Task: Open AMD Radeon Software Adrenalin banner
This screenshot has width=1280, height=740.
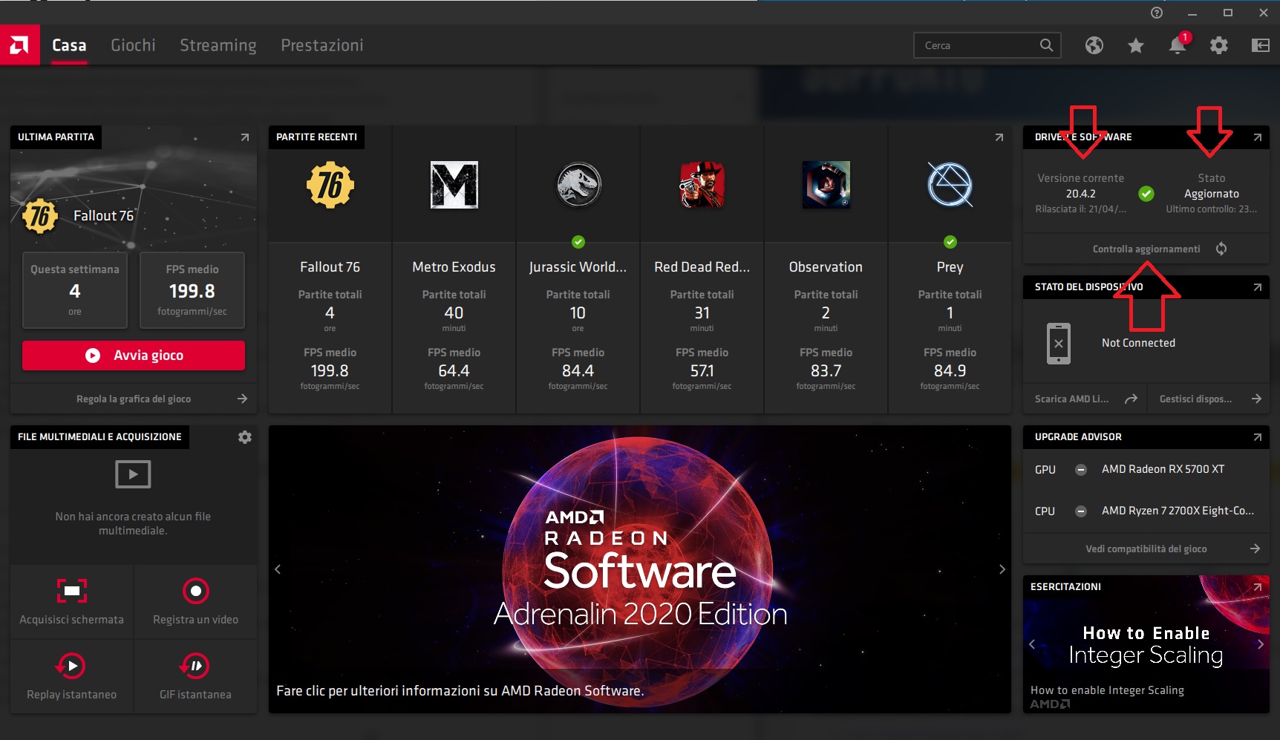Action: click(640, 569)
